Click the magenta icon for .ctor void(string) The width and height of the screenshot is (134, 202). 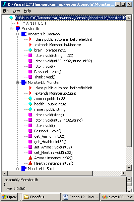tap(30, 115)
